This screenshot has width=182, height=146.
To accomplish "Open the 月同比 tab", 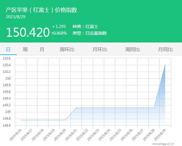I will pos(165,49).
